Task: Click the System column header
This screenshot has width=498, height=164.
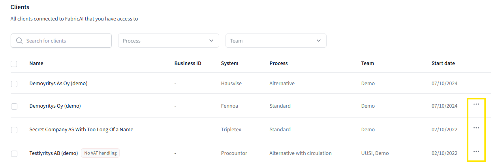Action: (229, 63)
